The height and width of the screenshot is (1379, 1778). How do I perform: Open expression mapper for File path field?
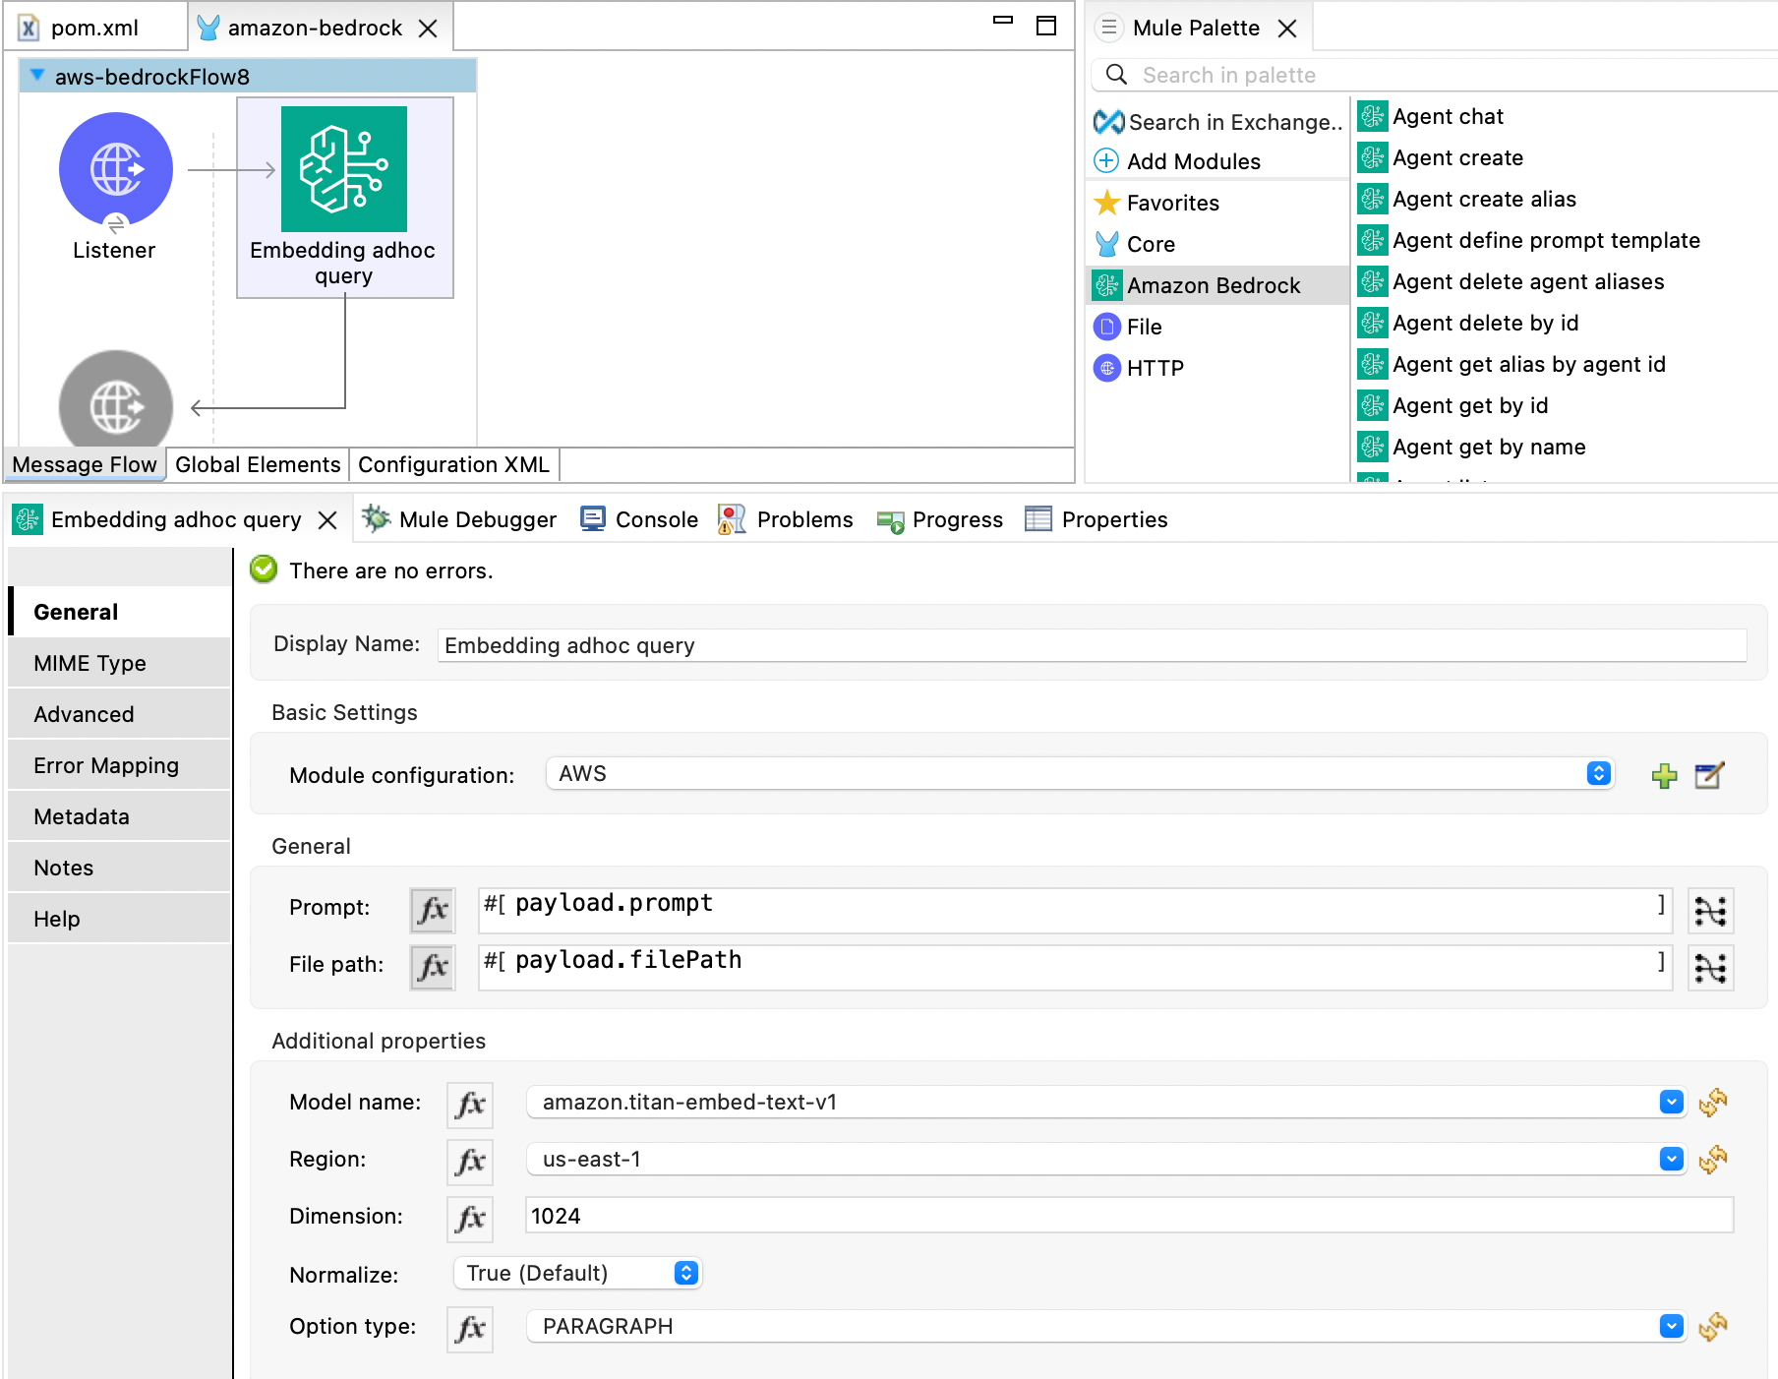1710,968
